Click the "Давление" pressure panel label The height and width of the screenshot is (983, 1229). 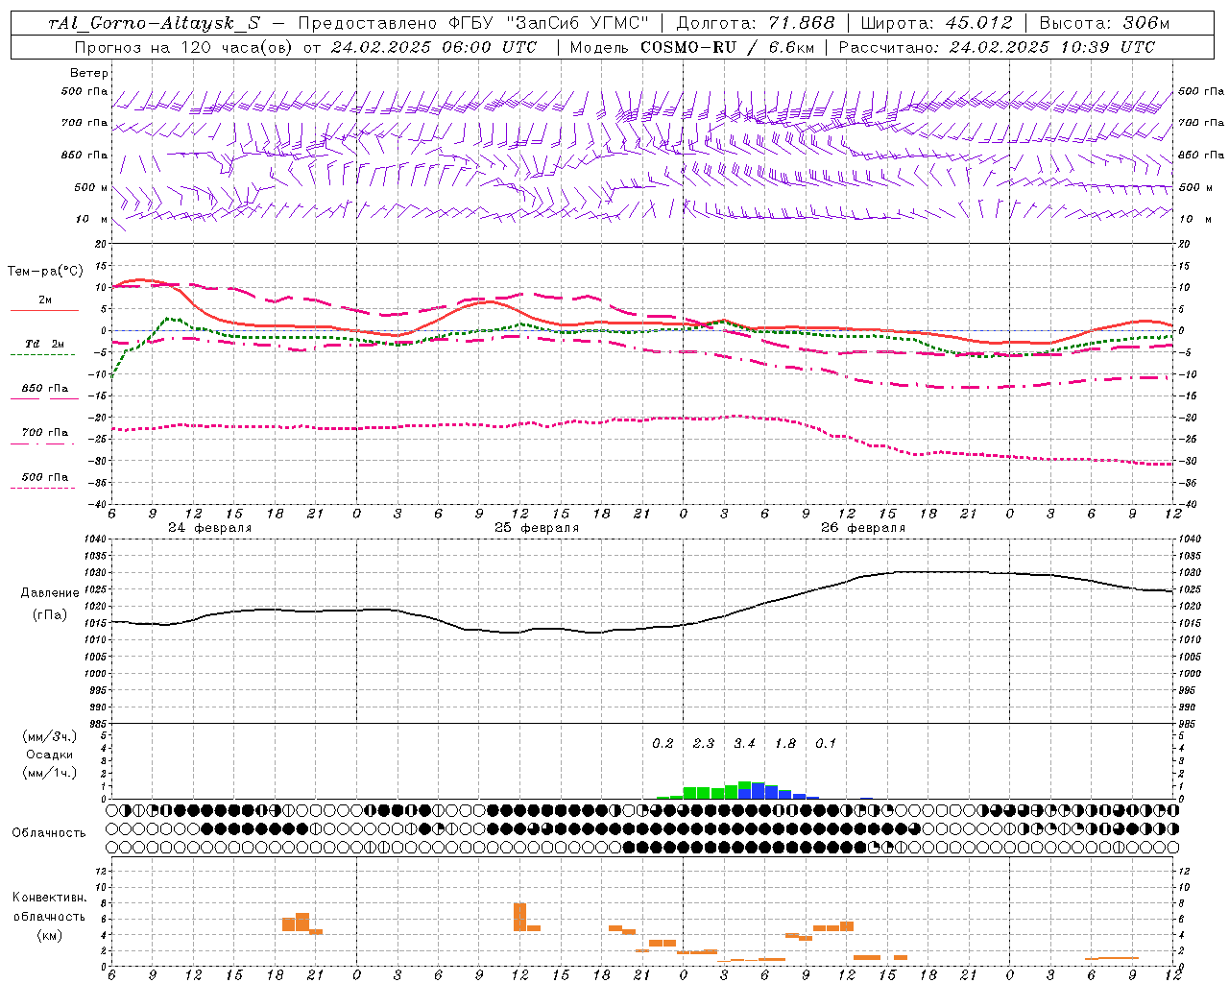coord(50,593)
